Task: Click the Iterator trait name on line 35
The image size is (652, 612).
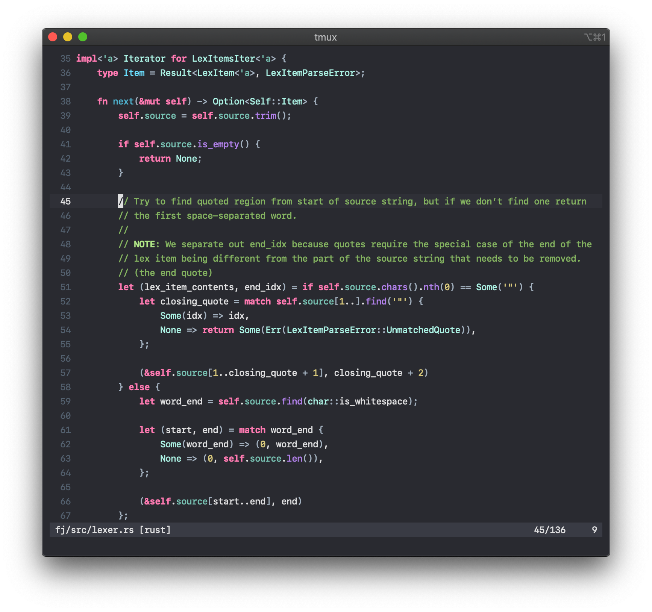Action: [144, 59]
